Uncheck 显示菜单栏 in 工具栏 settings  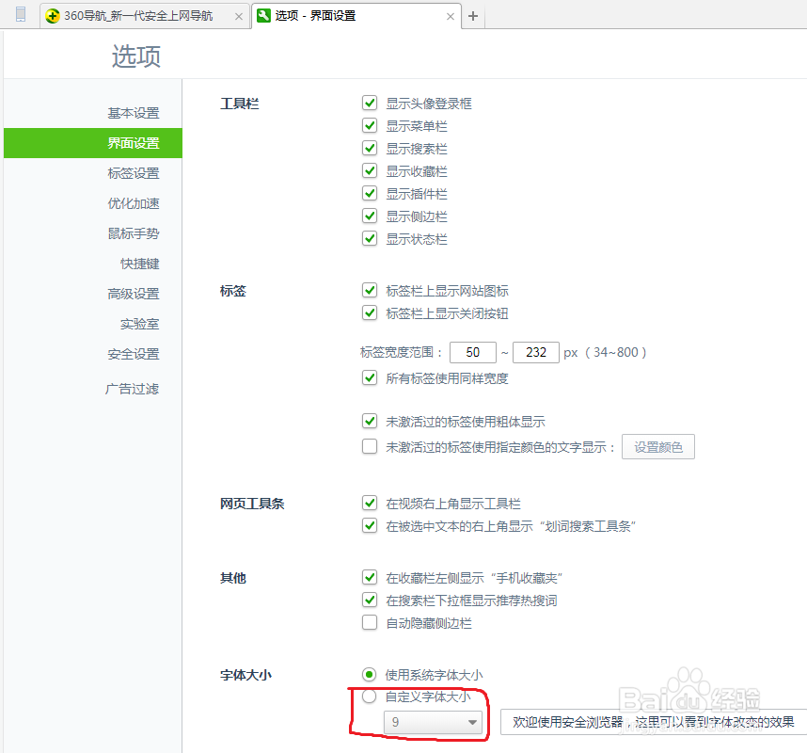point(370,125)
